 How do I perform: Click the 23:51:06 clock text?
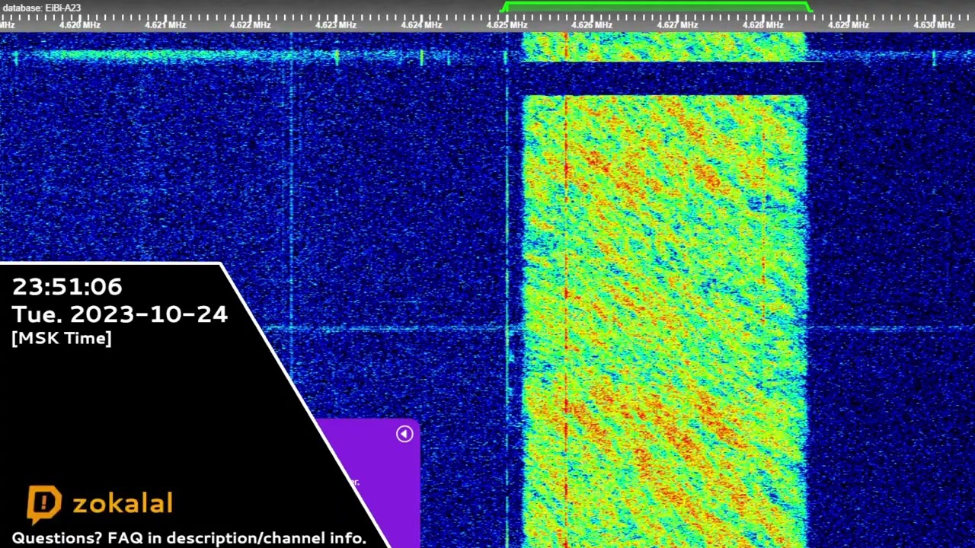coord(67,287)
